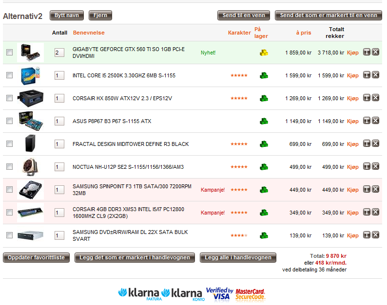
Task: Remove Noctua NH-U12P with its X icon
Action: pyautogui.click(x=376, y=166)
